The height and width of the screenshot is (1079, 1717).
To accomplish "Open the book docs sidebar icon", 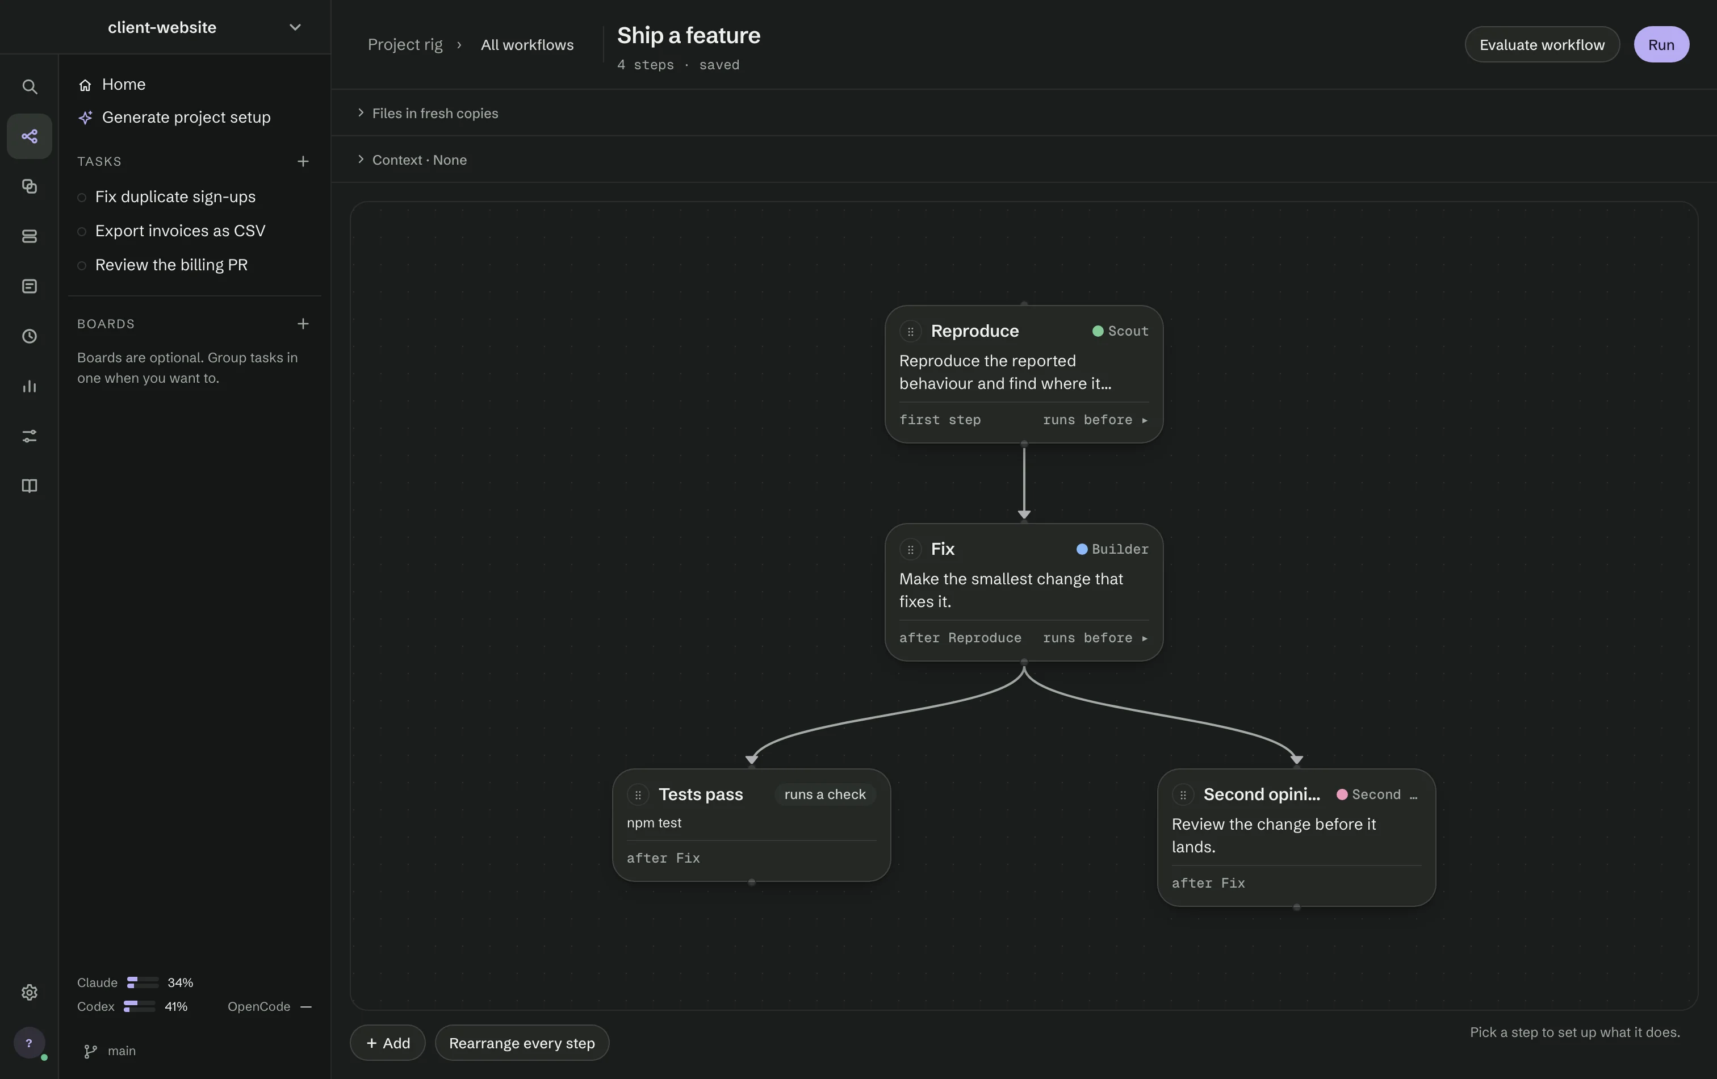I will pos(29,486).
